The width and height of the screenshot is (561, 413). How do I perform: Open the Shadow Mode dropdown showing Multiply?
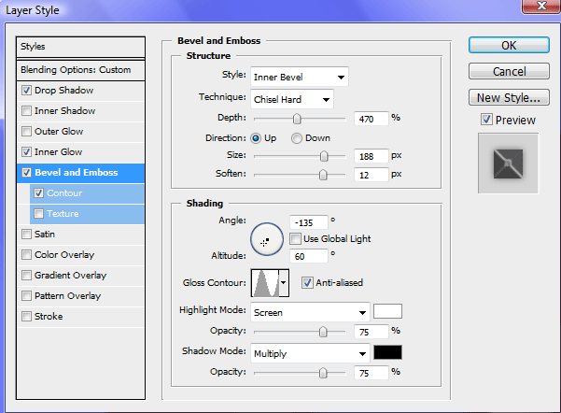click(x=310, y=353)
